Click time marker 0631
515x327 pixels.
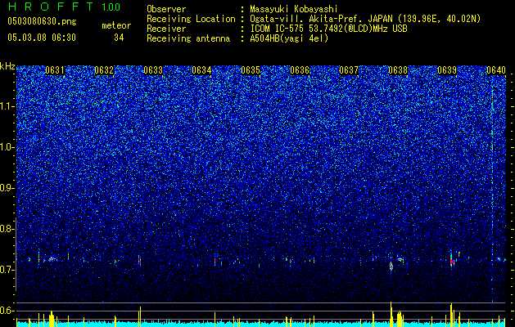(55, 70)
